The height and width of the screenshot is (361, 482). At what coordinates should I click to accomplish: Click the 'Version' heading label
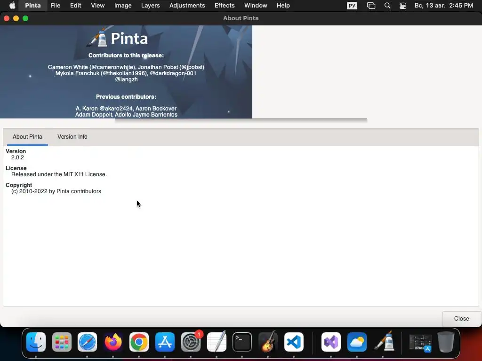16,151
